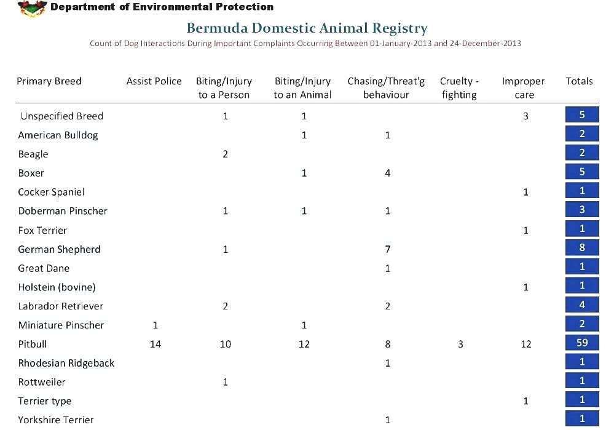The image size is (614, 430).
Task: Click the Department of Environmental Protection crest
Action: point(33,8)
